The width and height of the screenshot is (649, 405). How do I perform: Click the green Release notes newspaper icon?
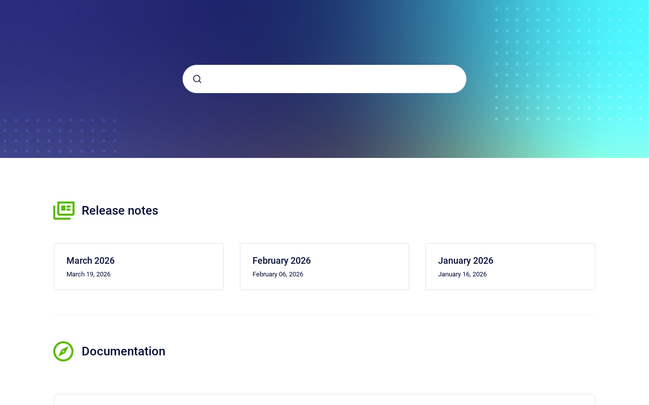(64, 210)
